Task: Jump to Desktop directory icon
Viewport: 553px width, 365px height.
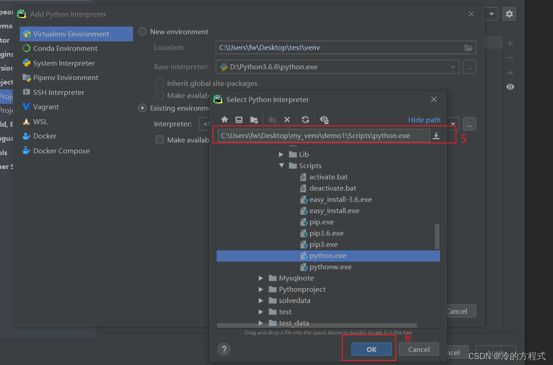Action: (239, 120)
